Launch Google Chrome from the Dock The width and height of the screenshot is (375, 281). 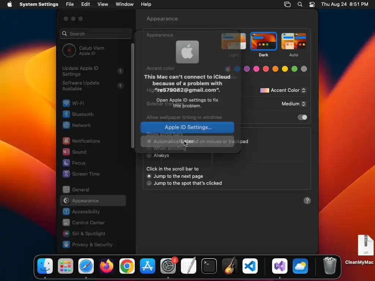tap(127, 266)
